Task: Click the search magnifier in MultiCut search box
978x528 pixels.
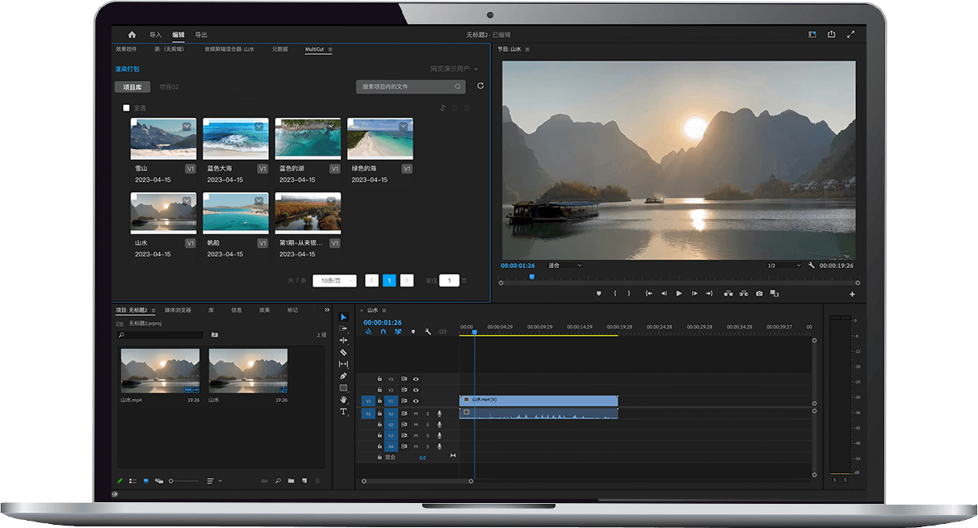Action: (x=458, y=86)
